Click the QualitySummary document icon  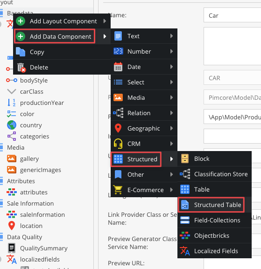click(x=12, y=248)
